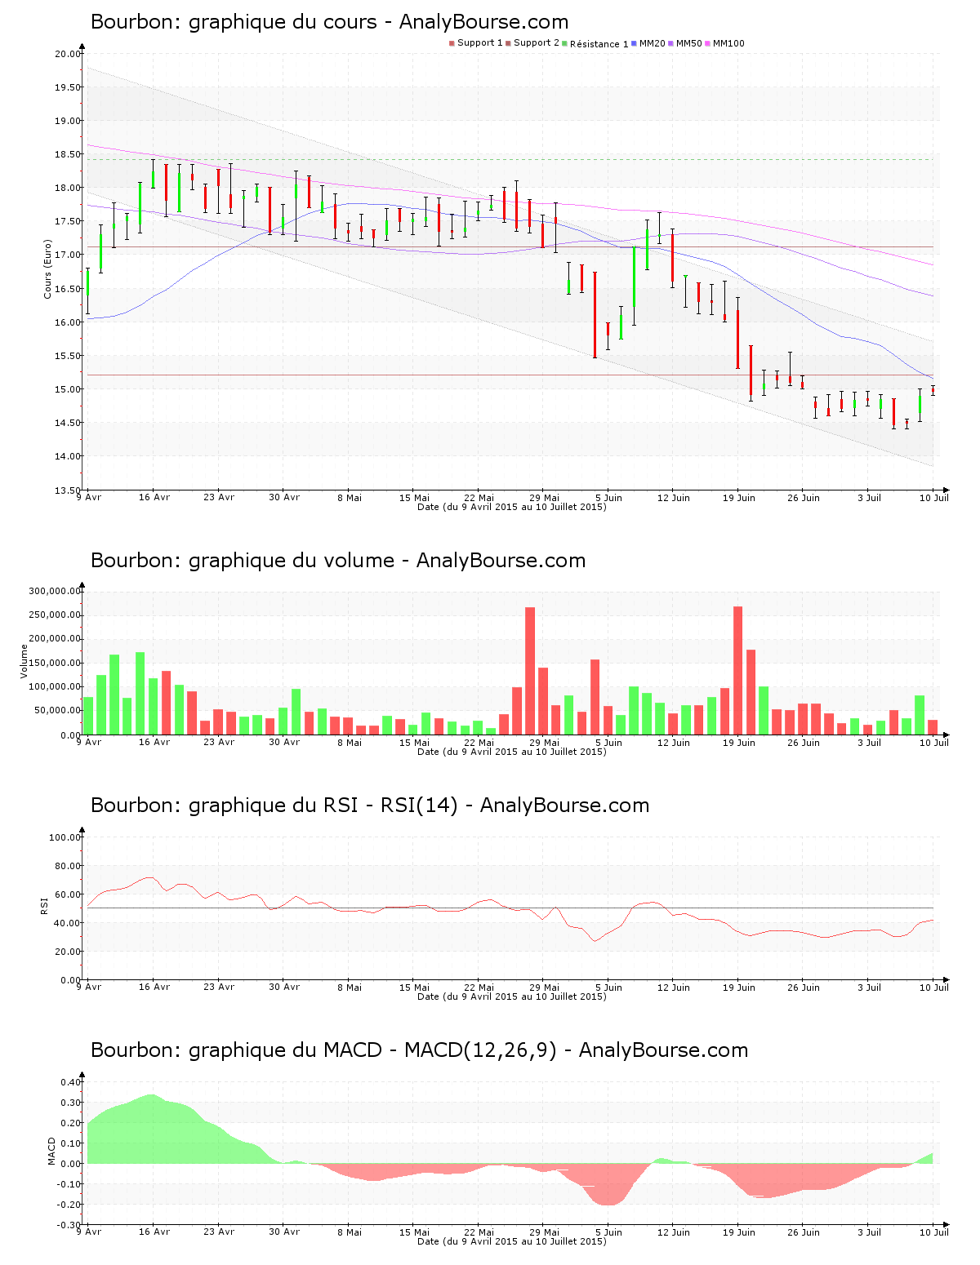Click the 17.00 value on price axis

pos(69,255)
